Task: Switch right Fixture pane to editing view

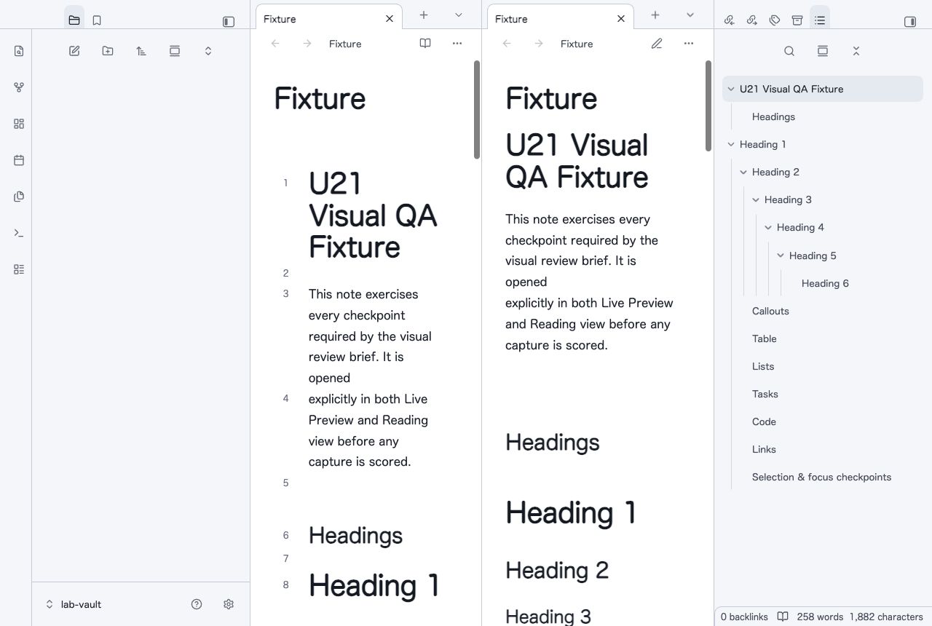Action: (x=657, y=44)
